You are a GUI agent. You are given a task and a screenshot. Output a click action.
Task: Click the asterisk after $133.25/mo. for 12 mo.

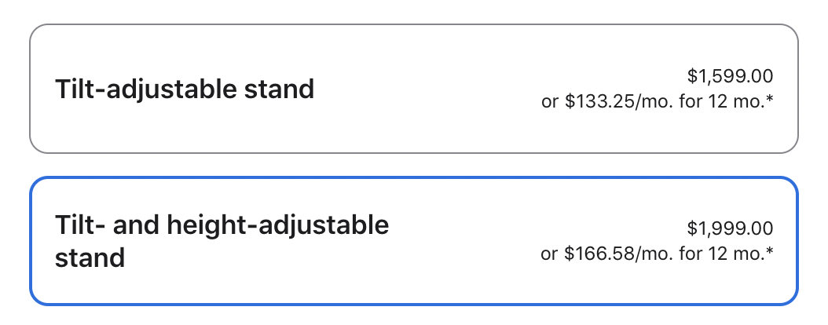(x=770, y=100)
